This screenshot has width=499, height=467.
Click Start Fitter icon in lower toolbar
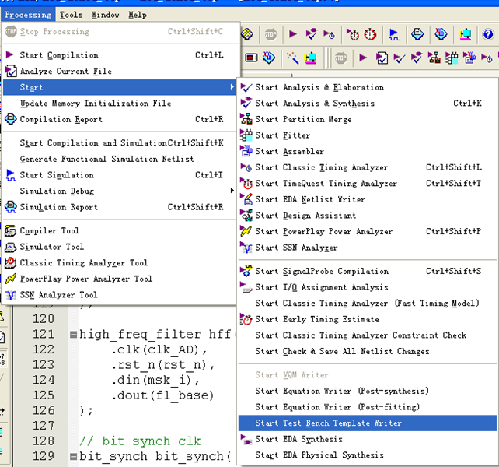tap(452, 58)
